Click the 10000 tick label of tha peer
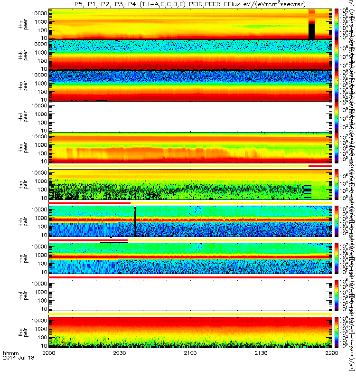The width and height of the screenshot is (356, 380). 39,13
